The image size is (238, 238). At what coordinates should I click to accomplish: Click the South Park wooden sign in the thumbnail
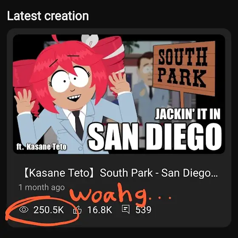[x=184, y=68]
